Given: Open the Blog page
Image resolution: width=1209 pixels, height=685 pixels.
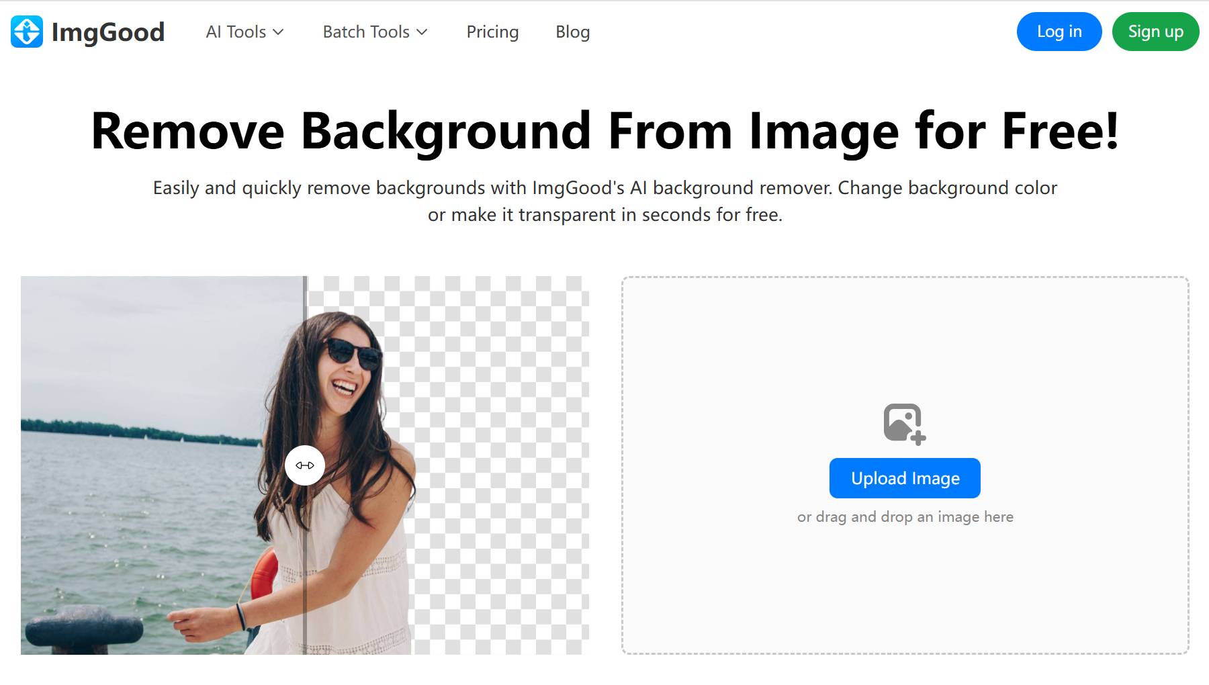Looking at the screenshot, I should pyautogui.click(x=572, y=32).
